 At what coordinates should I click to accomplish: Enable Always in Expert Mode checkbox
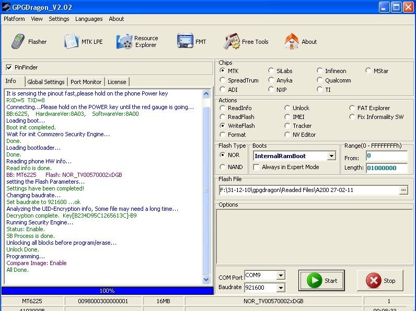point(256,167)
